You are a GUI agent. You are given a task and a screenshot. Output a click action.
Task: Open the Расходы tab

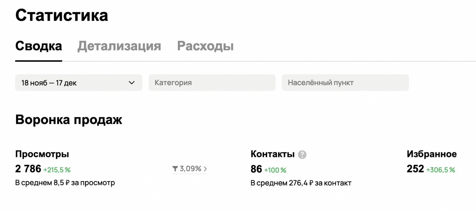coord(205,46)
